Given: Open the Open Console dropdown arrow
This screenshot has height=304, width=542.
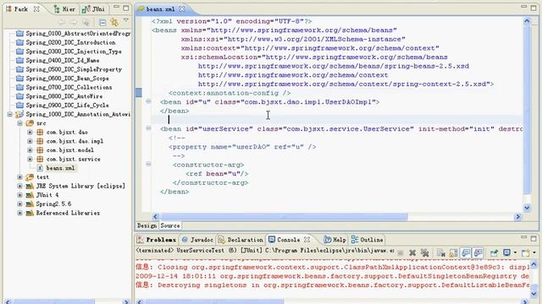Looking at the screenshot, I should 534,253.
